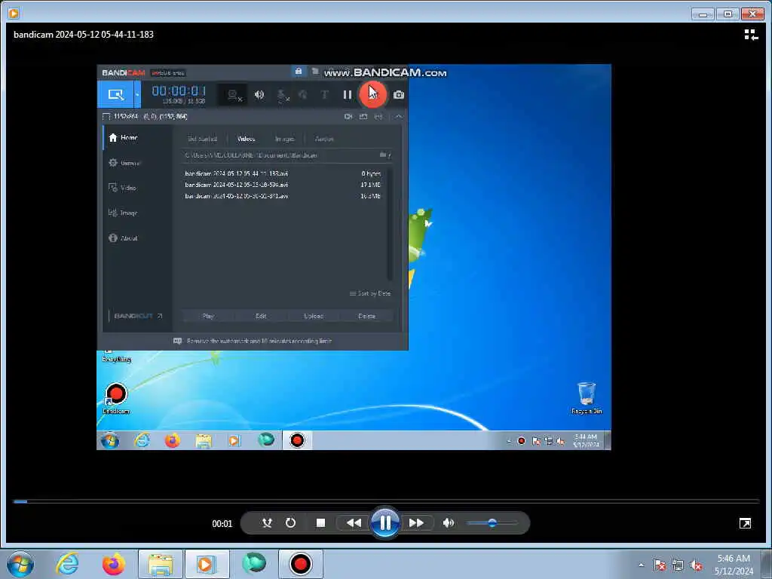Minimize the Media Player window

click(x=703, y=14)
